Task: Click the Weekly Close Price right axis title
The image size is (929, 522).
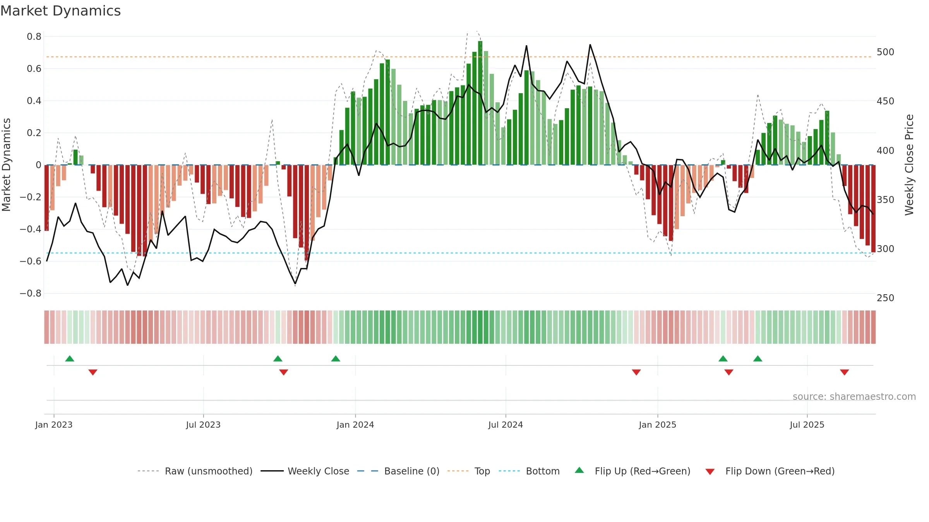Action: point(909,165)
